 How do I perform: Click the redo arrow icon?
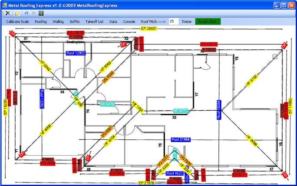click(x=34, y=13)
